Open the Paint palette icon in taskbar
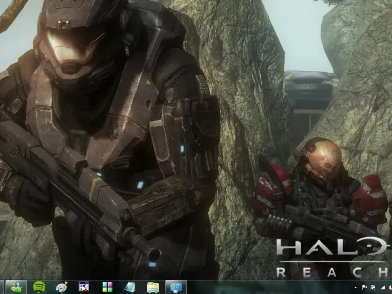This screenshot has height=294, width=392. coord(62,287)
